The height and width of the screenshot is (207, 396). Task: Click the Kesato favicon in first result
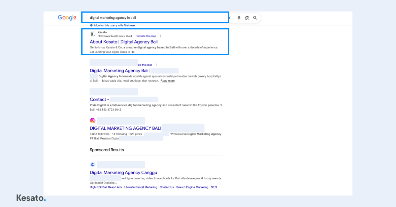(x=92, y=34)
